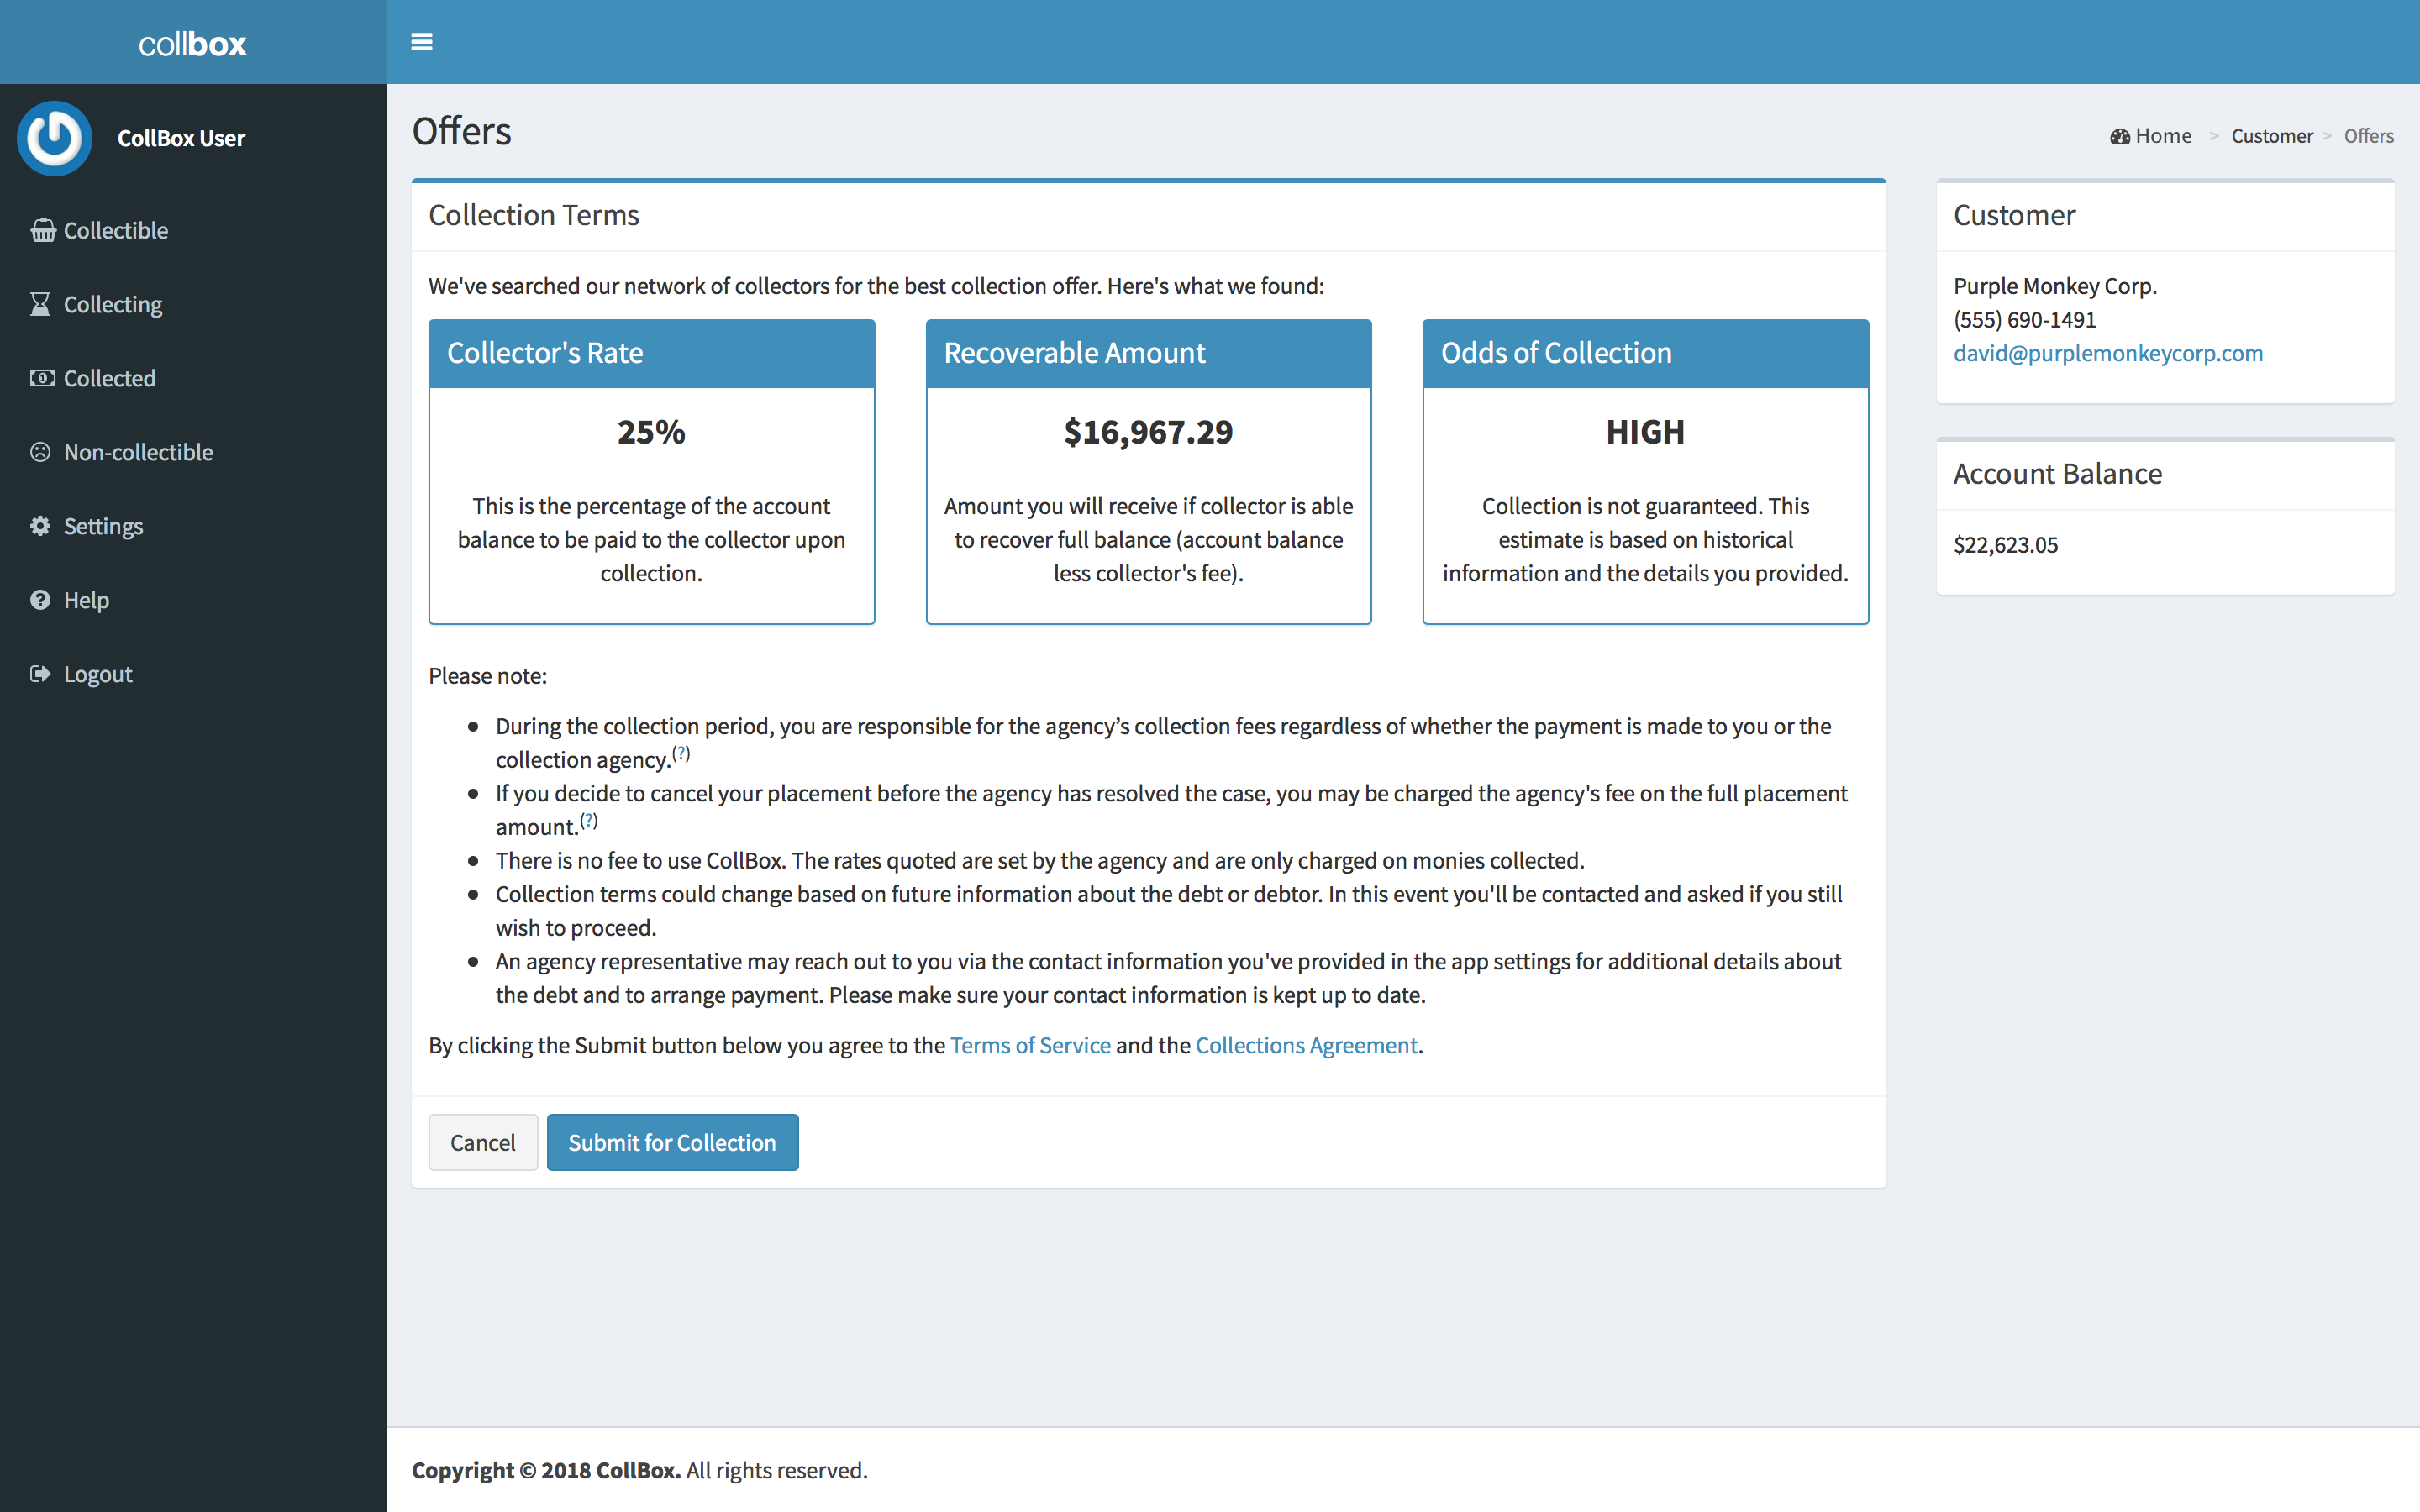Open the Collections Agreement link
Viewport: 2420px width, 1512px height.
point(1306,1045)
